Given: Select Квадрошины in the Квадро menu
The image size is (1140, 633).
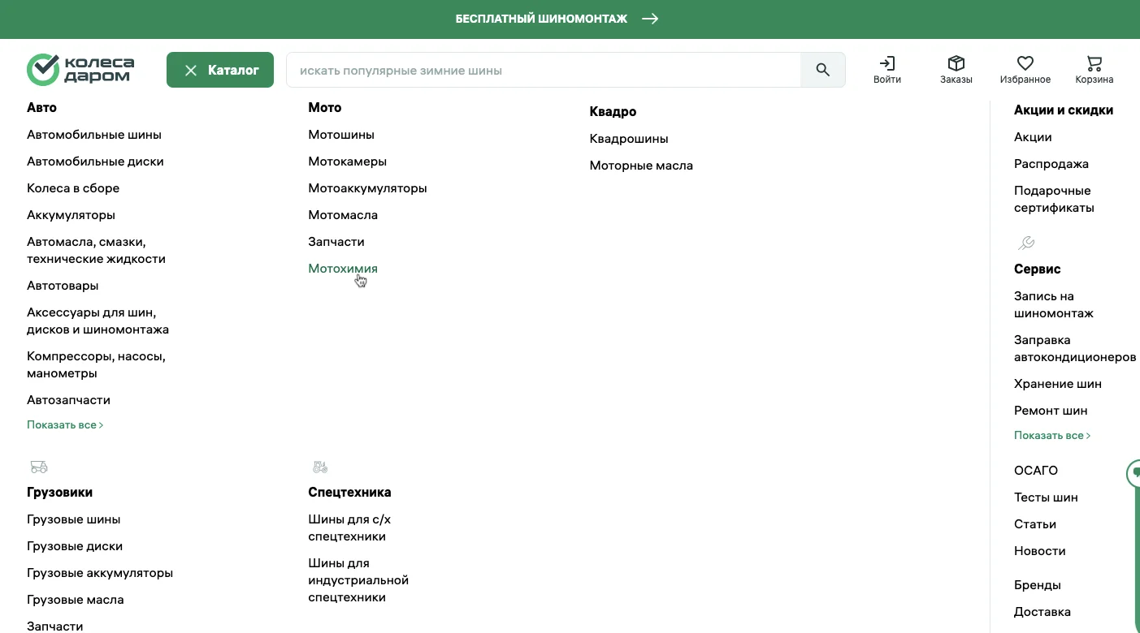Looking at the screenshot, I should 628,138.
